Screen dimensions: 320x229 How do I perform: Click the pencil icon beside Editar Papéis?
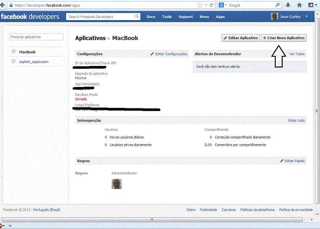coord(282,161)
